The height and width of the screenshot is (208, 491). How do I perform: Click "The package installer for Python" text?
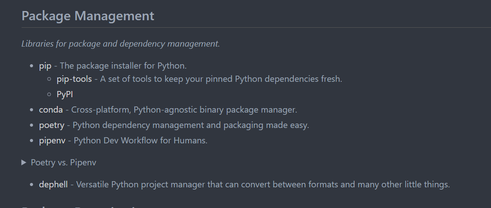pos(123,66)
